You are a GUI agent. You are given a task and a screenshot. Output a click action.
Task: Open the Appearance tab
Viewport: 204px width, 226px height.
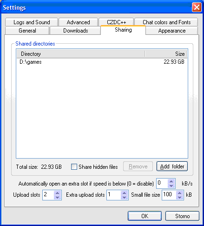[172, 31]
